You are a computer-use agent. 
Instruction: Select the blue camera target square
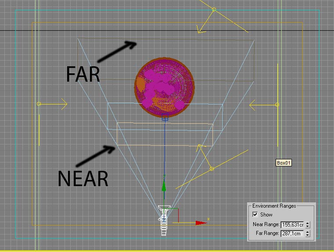coord(165,118)
